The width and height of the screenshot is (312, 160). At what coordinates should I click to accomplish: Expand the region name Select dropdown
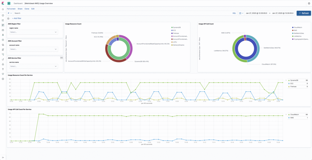click(34, 32)
